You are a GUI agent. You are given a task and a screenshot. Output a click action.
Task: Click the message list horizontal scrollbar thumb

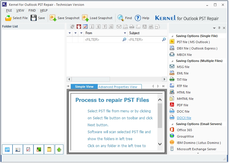pos(91,79)
